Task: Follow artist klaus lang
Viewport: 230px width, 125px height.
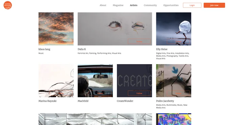Action: (61, 42)
